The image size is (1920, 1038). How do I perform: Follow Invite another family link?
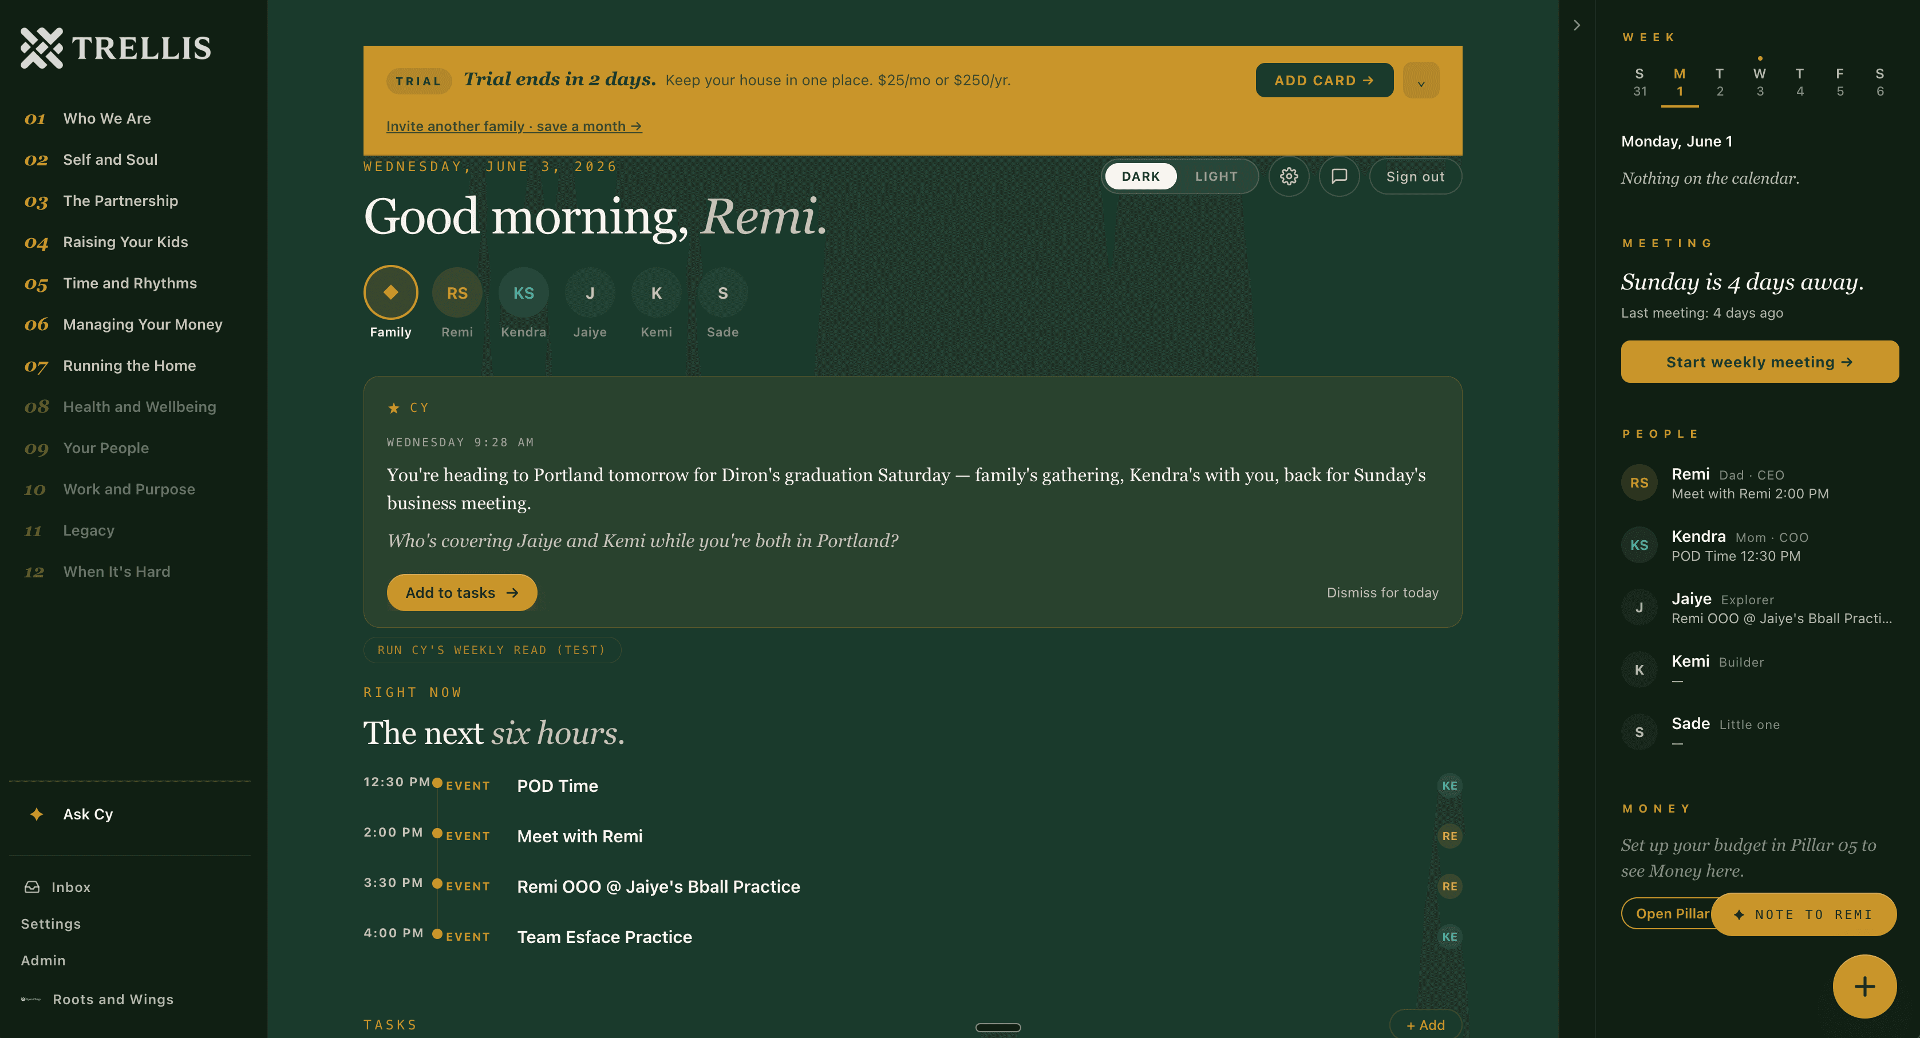[x=513, y=126]
